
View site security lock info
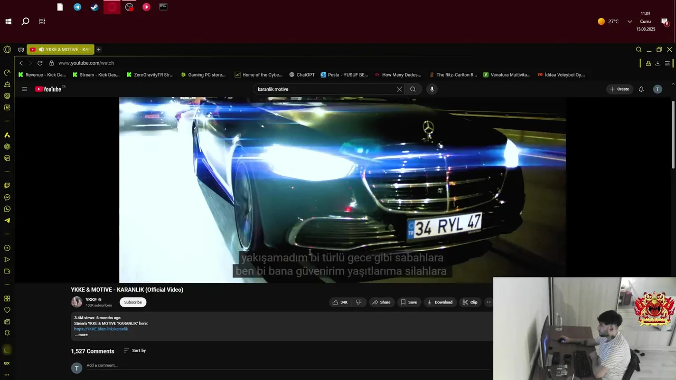pos(51,63)
